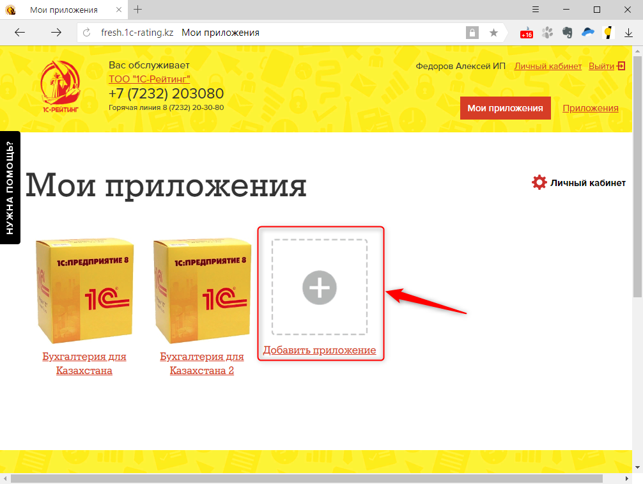Click the horizontal scrollbar at bottom
The image size is (643, 484).
[x=306, y=479]
